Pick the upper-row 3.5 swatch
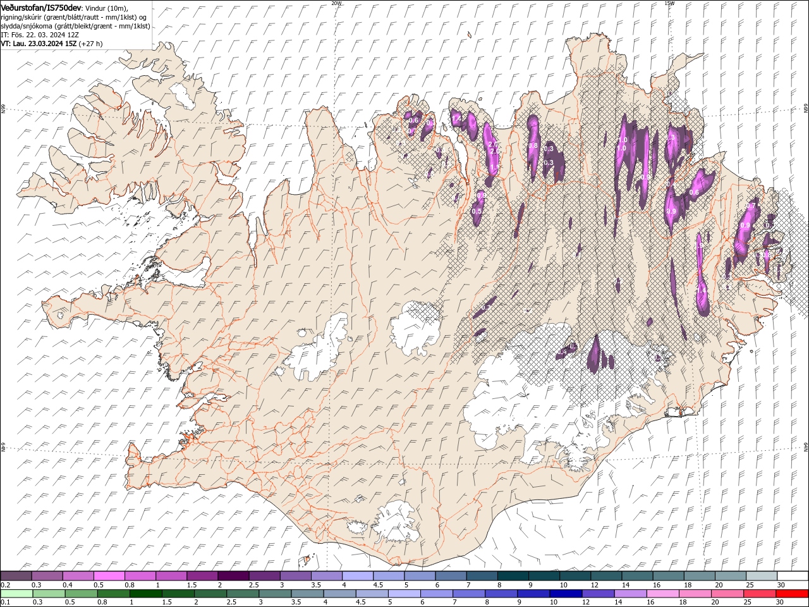809x607 pixels. click(326, 576)
